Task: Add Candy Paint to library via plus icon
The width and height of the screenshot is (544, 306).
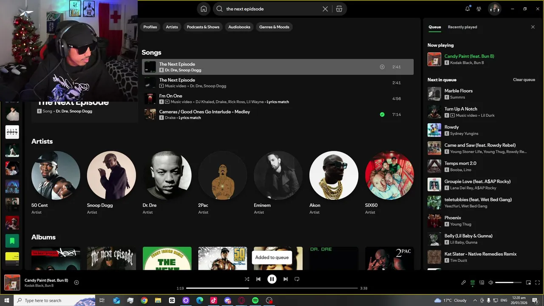Action: point(76,283)
